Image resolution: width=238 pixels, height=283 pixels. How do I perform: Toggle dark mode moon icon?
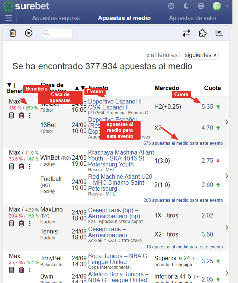tap(186, 6)
